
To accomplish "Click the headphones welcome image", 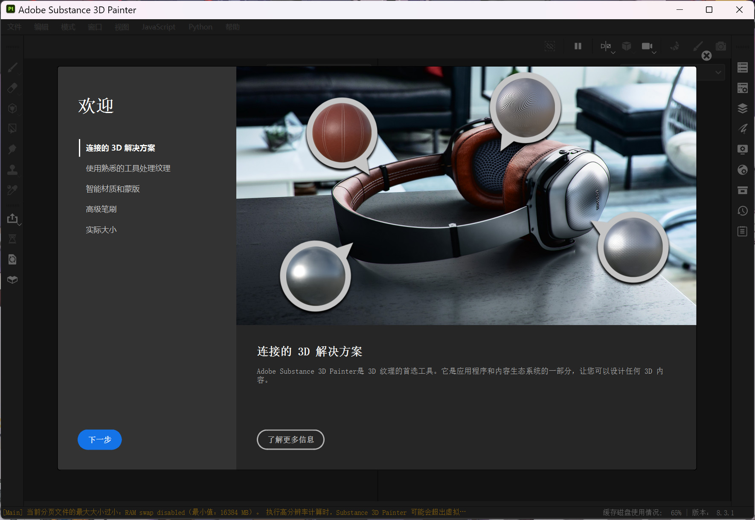I will (x=466, y=196).
